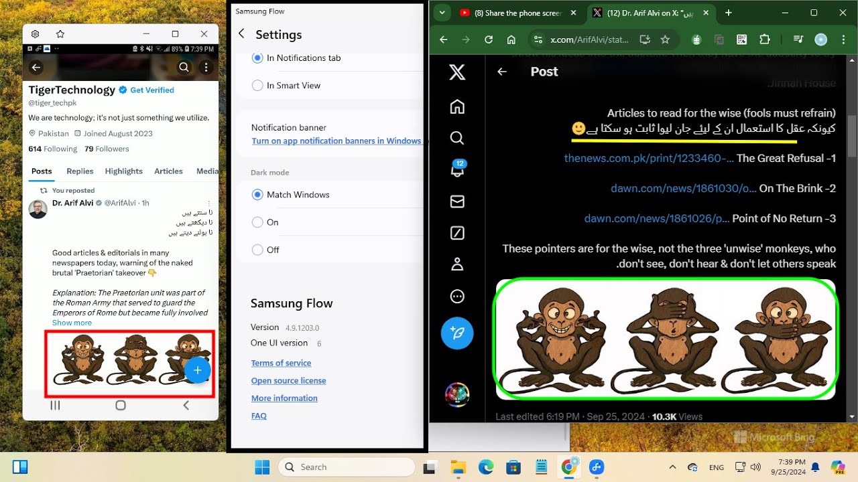Open the Open source license link

coord(288,380)
